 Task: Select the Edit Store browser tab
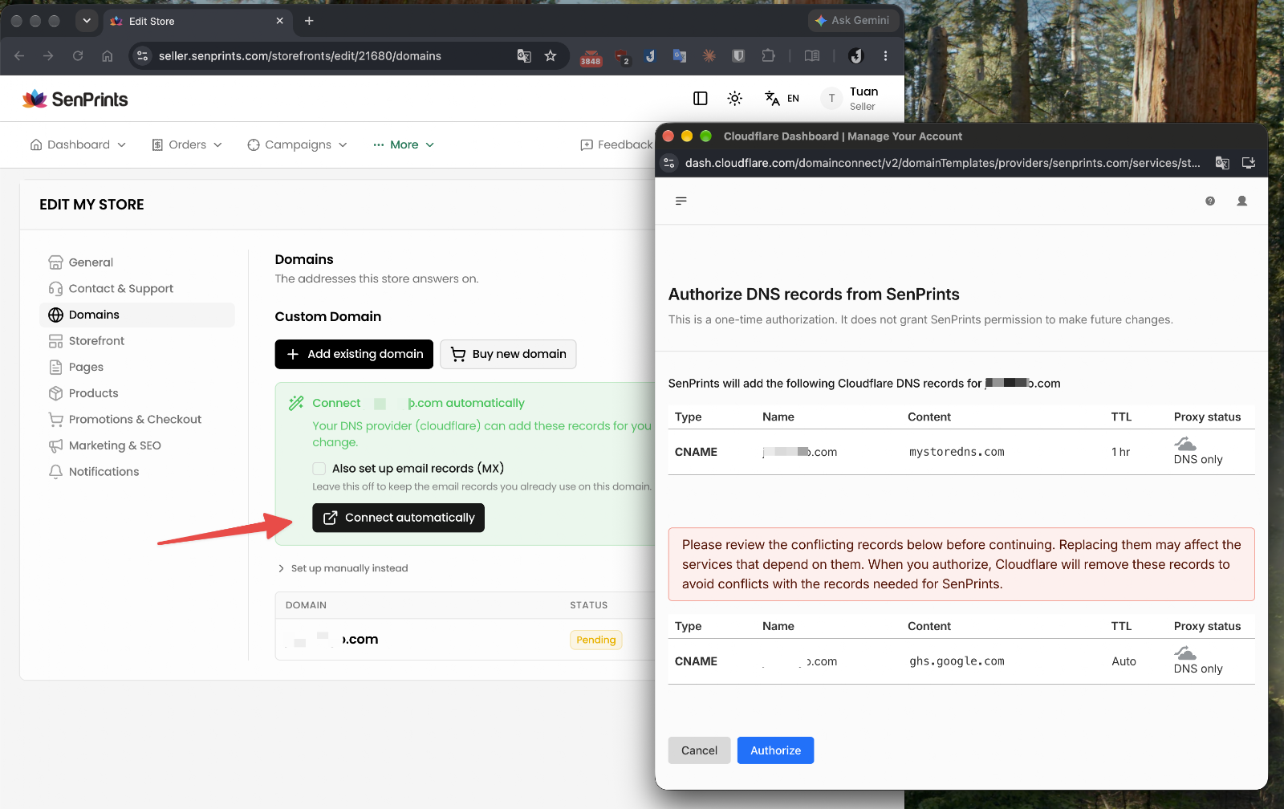coord(197,21)
